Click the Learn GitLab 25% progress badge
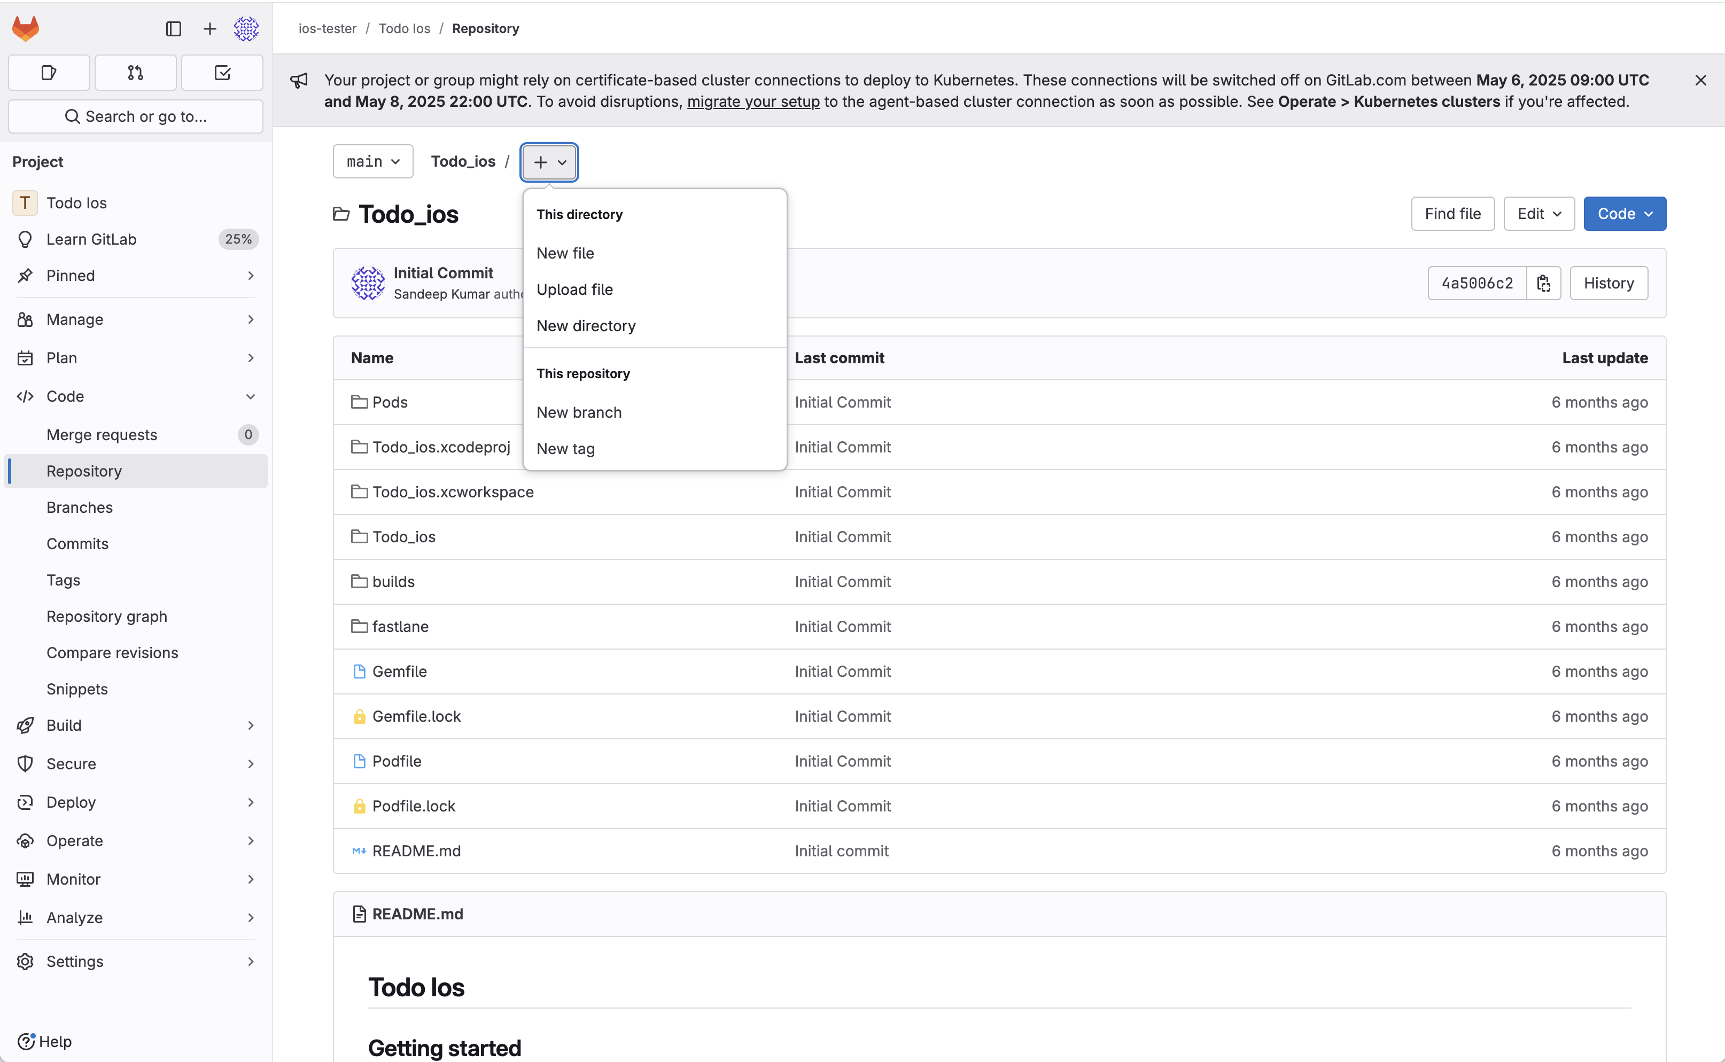 pos(239,239)
